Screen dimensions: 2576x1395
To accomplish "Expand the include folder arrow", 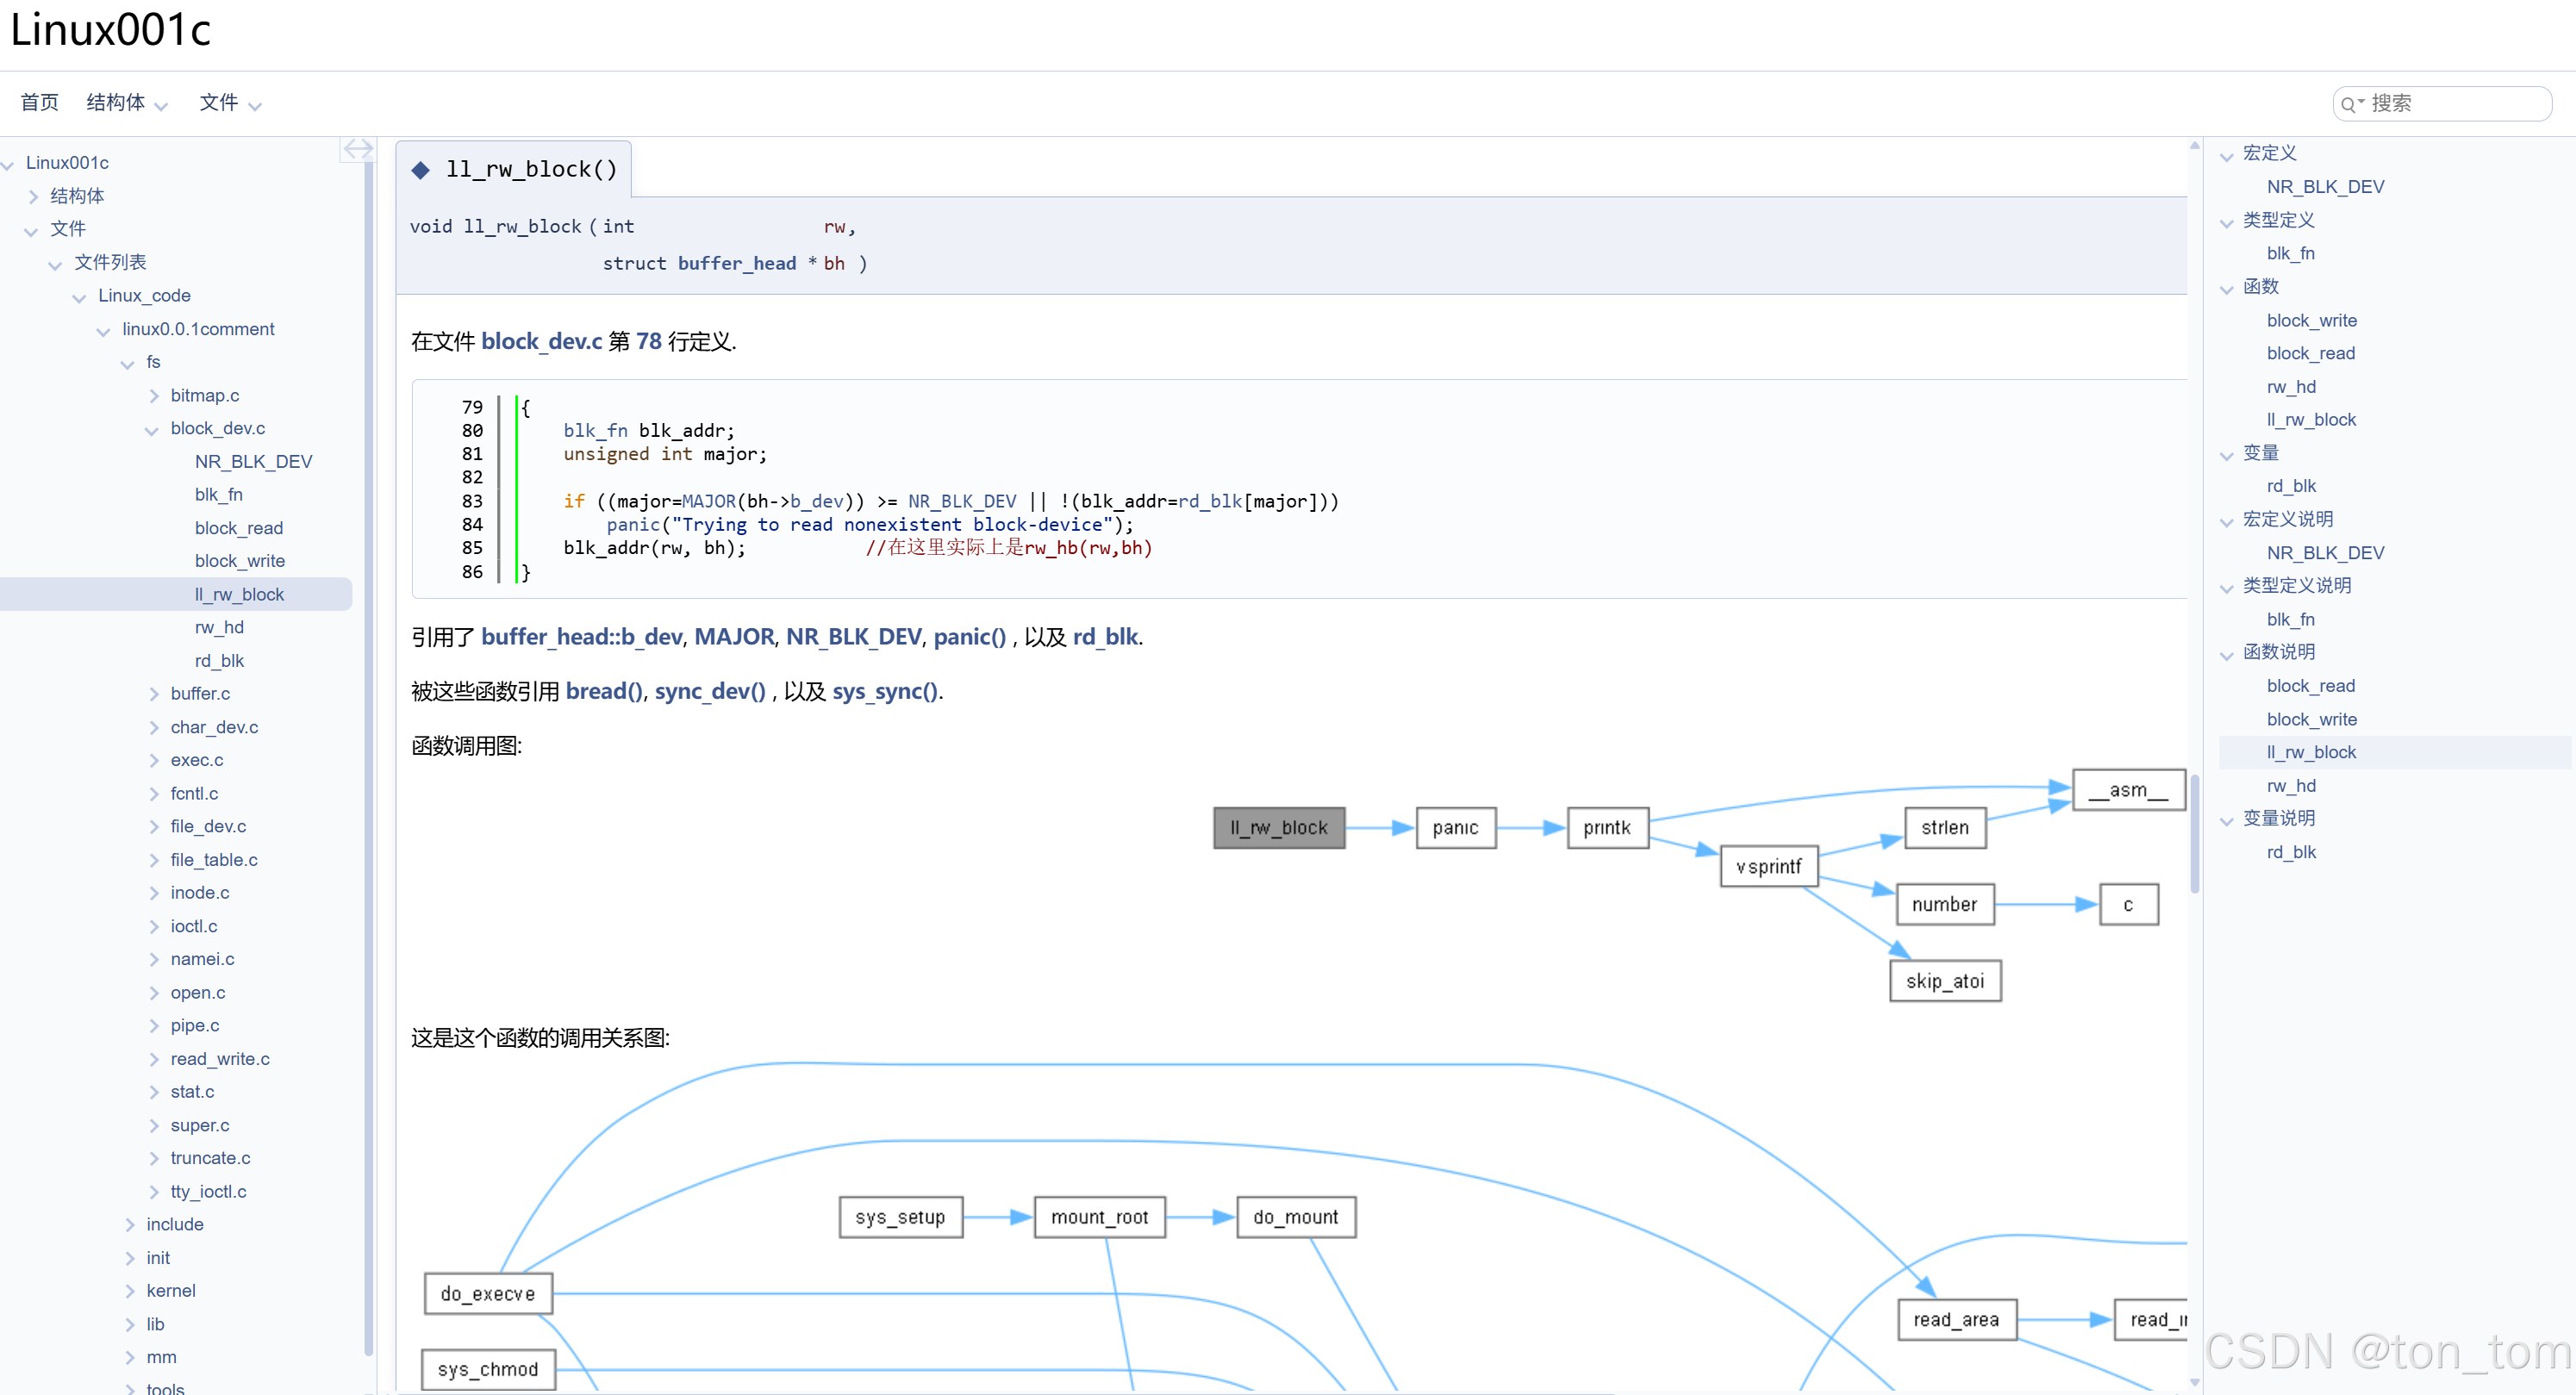I will point(129,1225).
